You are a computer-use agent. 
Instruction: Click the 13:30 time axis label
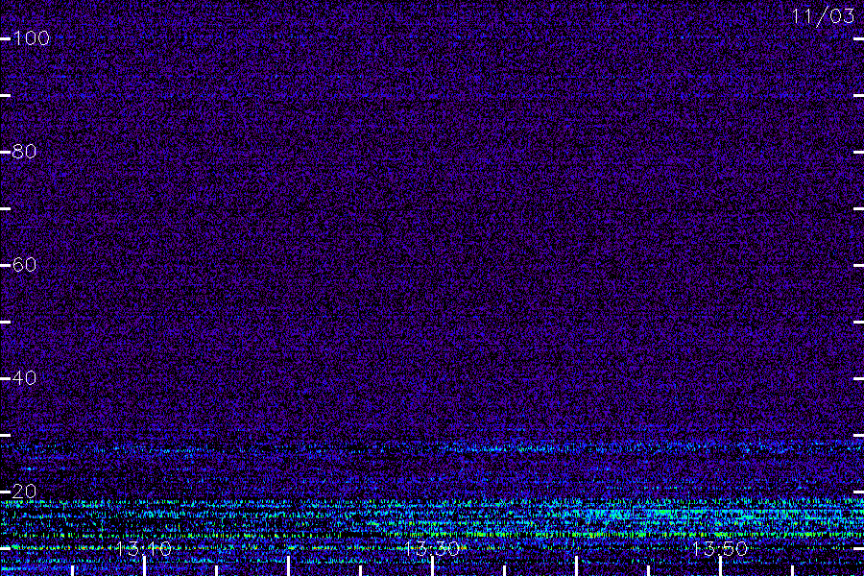coord(431,548)
